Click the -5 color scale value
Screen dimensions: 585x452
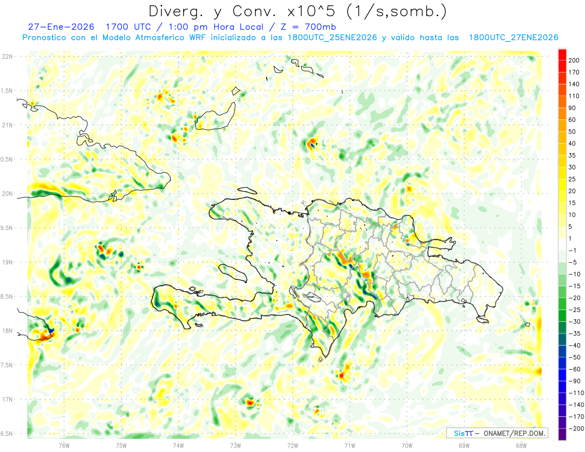tap(572, 262)
